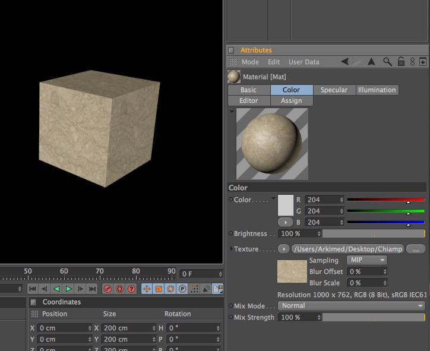Toggle the autokeying icon
The image size is (430, 351).
[x=120, y=289]
